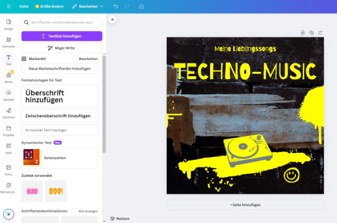Click the search magnifier icon
Viewport: 337px width, 223px height.
(x=26, y=22)
